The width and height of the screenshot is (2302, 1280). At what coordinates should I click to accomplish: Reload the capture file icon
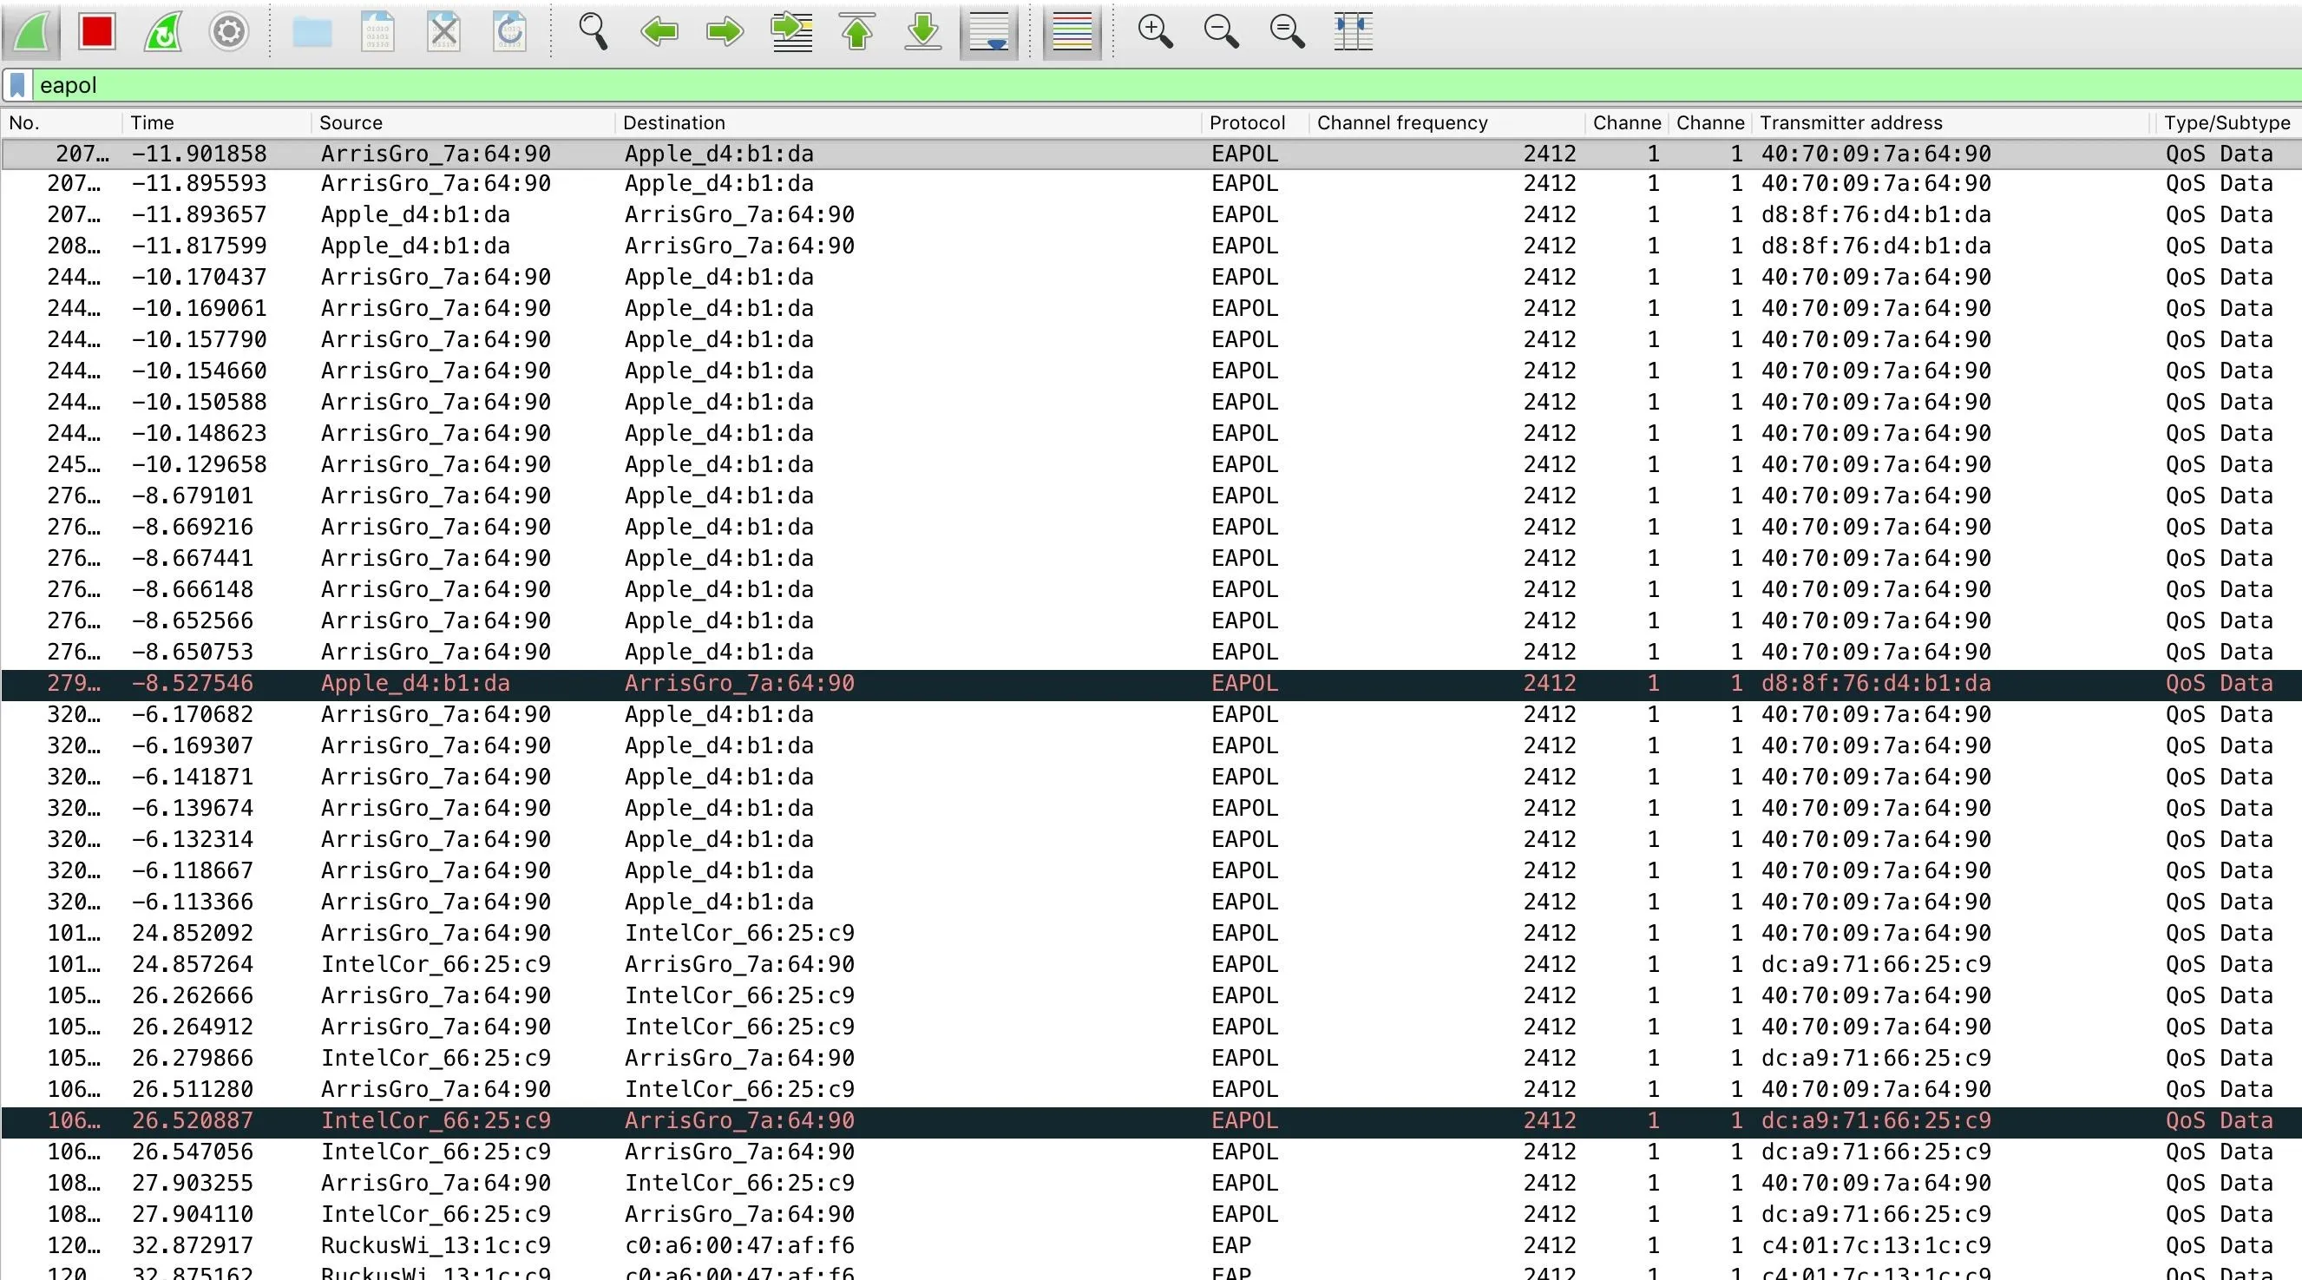point(510,32)
